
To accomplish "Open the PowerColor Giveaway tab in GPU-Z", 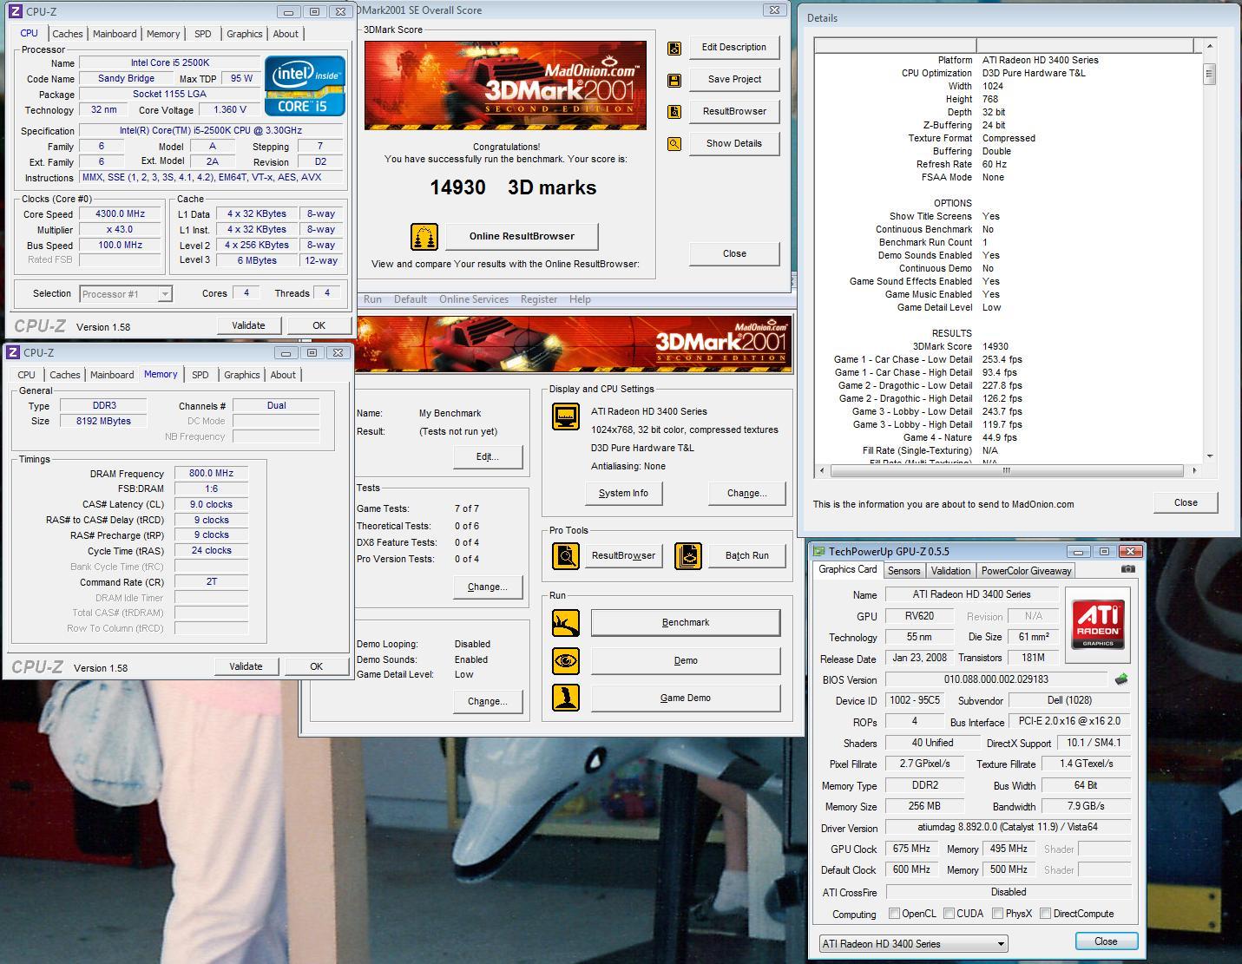I will [1026, 571].
